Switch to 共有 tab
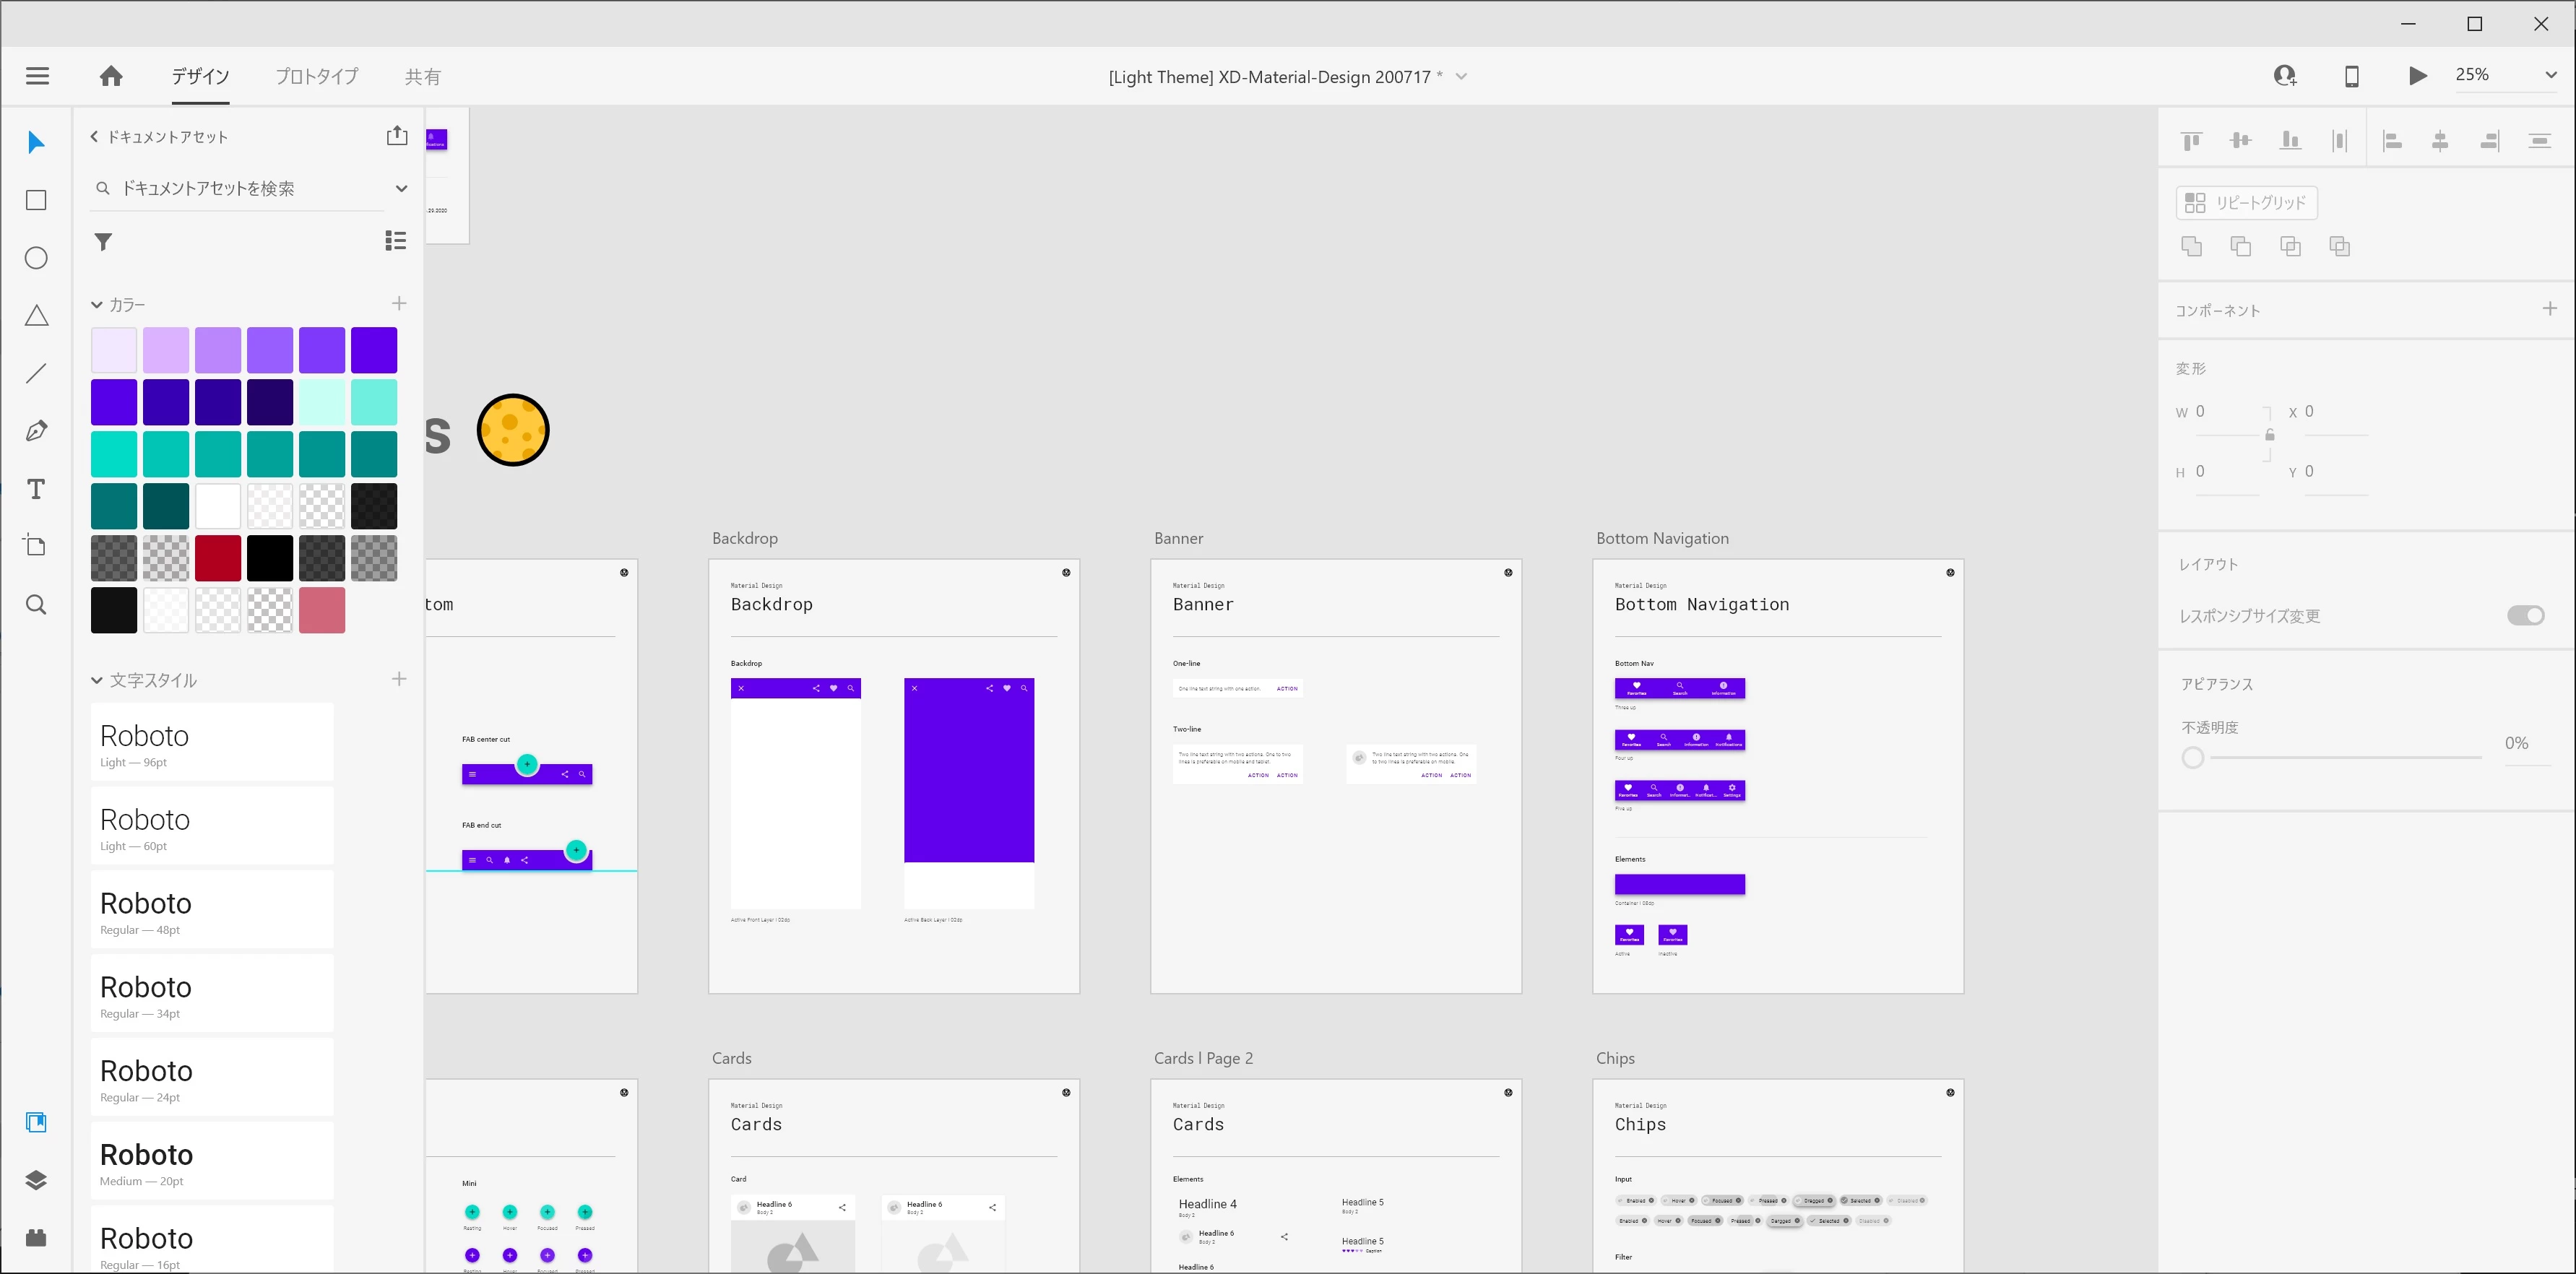 422,77
